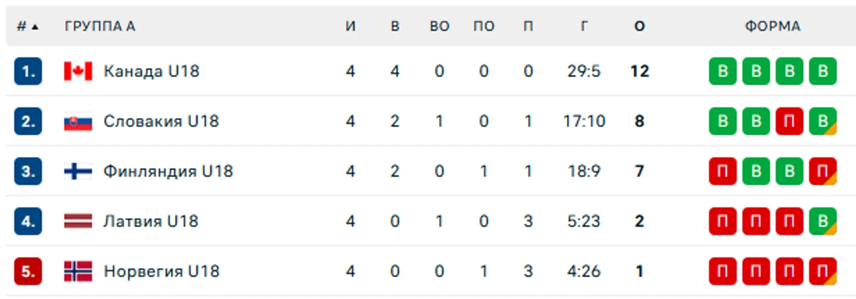The width and height of the screenshot is (856, 299).
Task: Click the Finland flag icon
Action: (x=78, y=171)
